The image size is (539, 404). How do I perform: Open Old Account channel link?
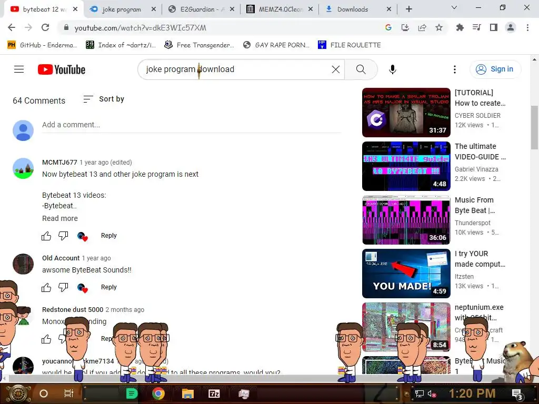click(61, 258)
